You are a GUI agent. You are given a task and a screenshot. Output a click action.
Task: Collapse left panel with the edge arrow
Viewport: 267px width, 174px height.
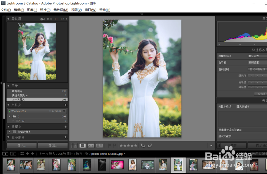click(1, 83)
